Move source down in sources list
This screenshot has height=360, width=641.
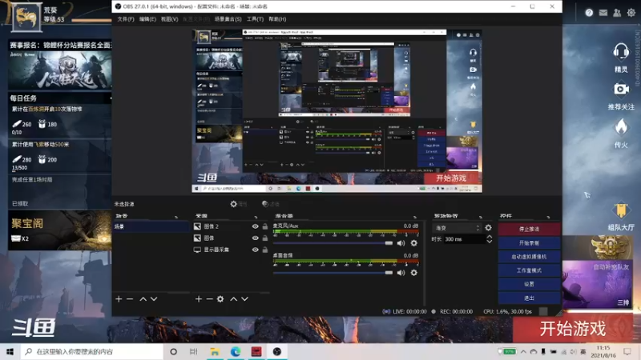click(244, 299)
